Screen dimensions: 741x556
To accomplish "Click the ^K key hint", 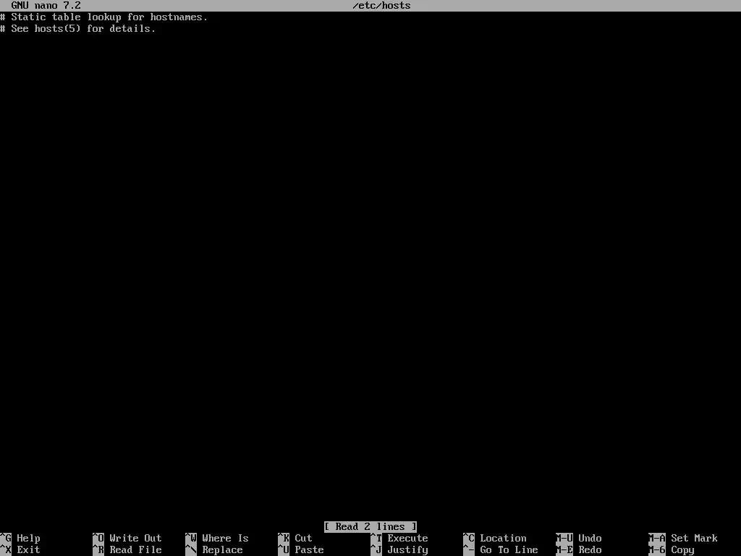I will (x=284, y=538).
